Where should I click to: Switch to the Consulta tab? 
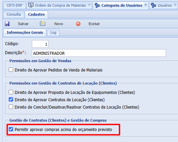click(14, 14)
